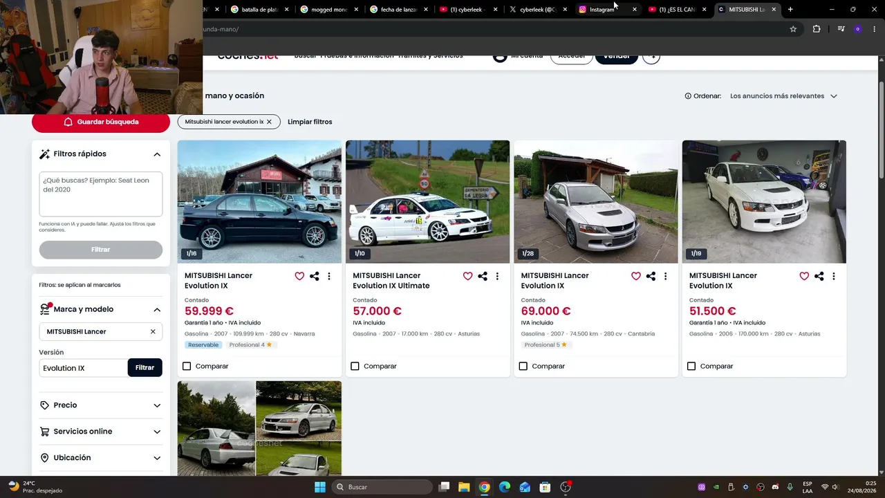This screenshot has height=498, width=885.
Task: Open more options for 51.500 € listing
Action: click(x=834, y=276)
